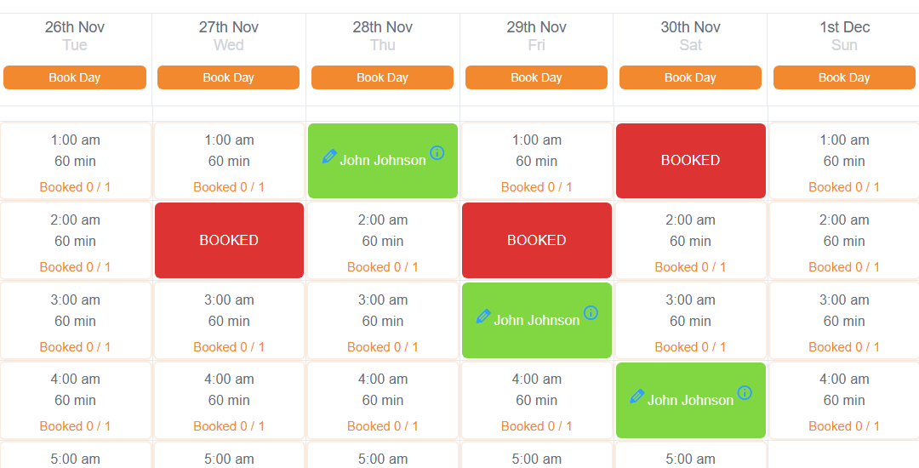919x468 pixels.
Task: Select red BOOKED slot on 27th Nov
Action: (229, 240)
